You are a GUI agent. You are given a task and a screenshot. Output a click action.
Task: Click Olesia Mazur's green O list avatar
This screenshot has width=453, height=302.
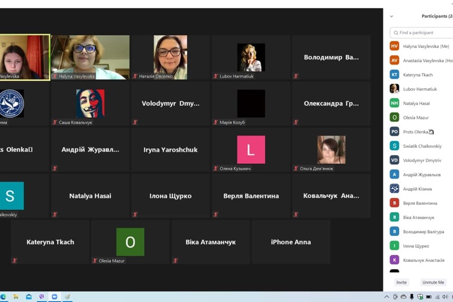tap(394, 117)
